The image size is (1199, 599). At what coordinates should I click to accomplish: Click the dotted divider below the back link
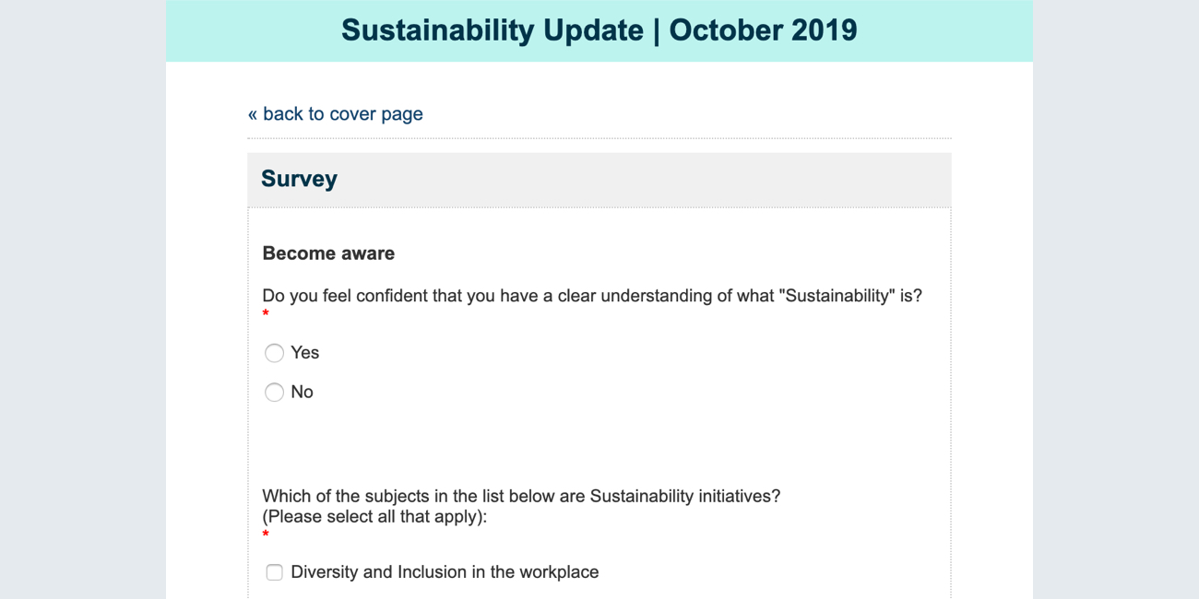tap(599, 139)
